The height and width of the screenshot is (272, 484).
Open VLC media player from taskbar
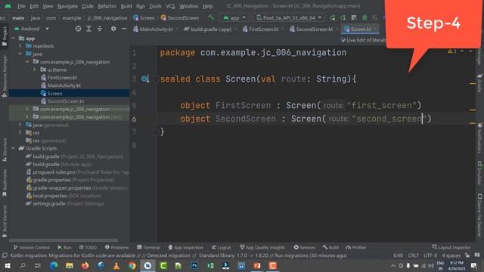point(116,266)
